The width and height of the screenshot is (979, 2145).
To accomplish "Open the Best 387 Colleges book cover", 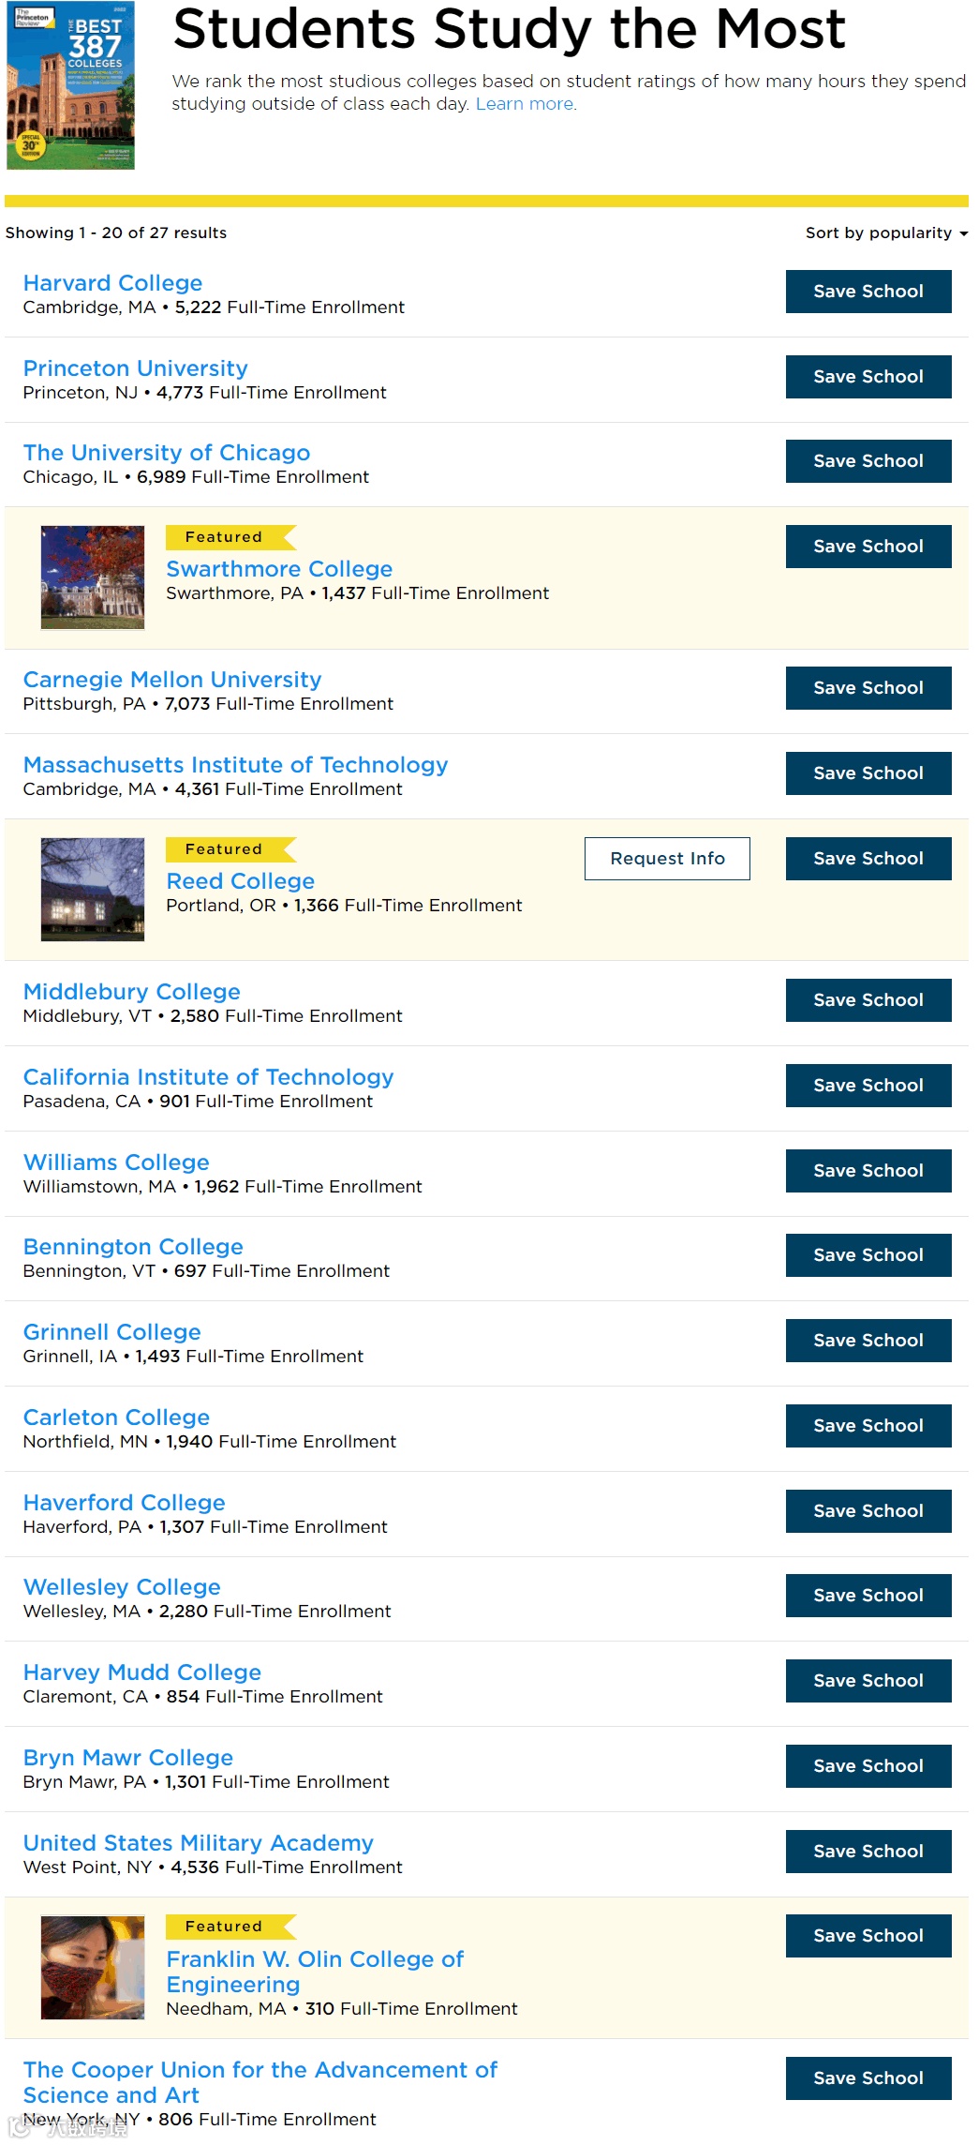I will [x=71, y=85].
